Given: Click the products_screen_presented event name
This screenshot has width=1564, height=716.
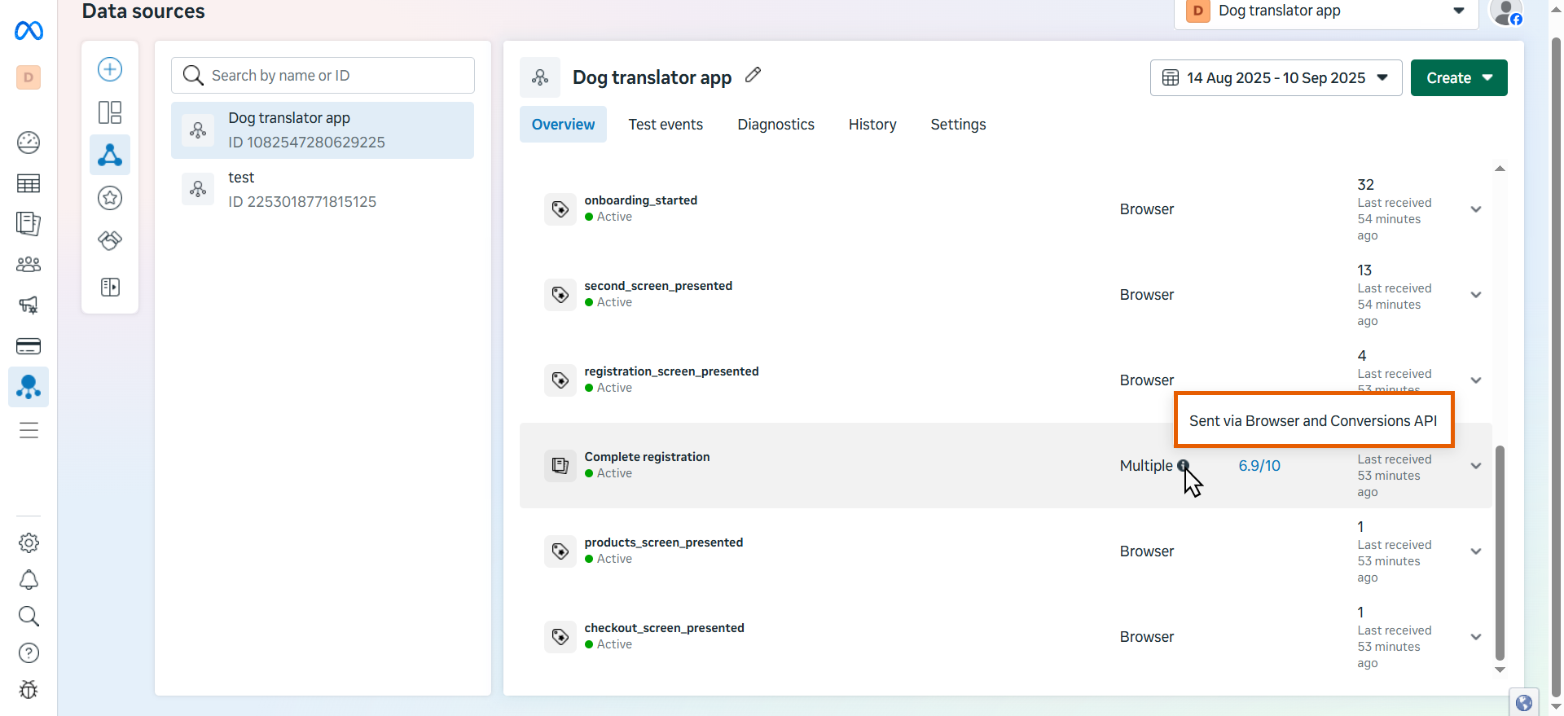Looking at the screenshot, I should pos(663,542).
